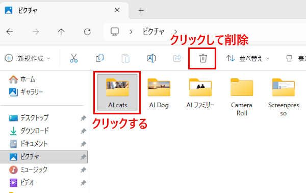Select the AI ファミリー folder
The height and width of the screenshot is (193, 306).
click(200, 93)
